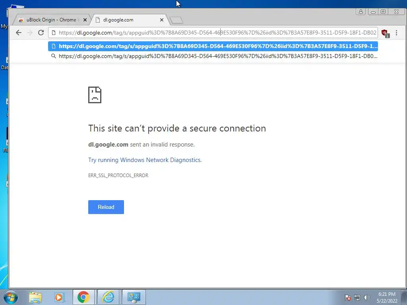
Task: Open Chrome's three-dot menu
Action: [x=396, y=33]
